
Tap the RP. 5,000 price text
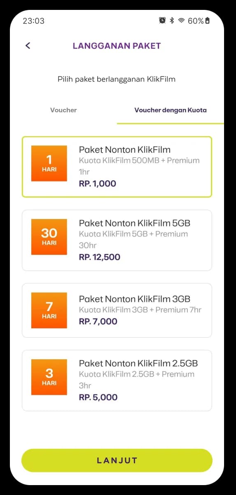(x=98, y=397)
